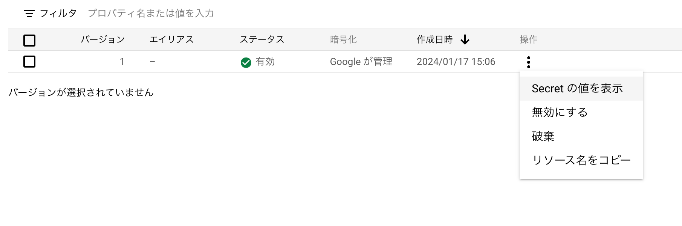Click the 操作 column header
Screen dimensions: 682x226
tap(528, 40)
